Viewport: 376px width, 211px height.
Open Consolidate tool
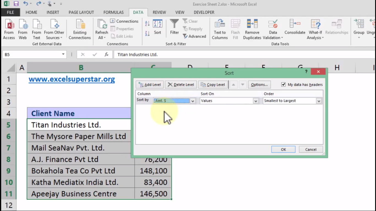coord(295,27)
